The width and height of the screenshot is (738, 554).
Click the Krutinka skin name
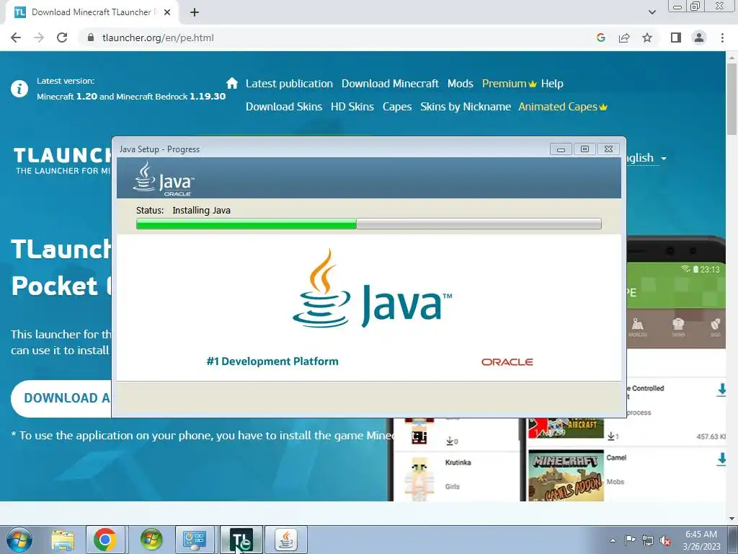click(458, 462)
